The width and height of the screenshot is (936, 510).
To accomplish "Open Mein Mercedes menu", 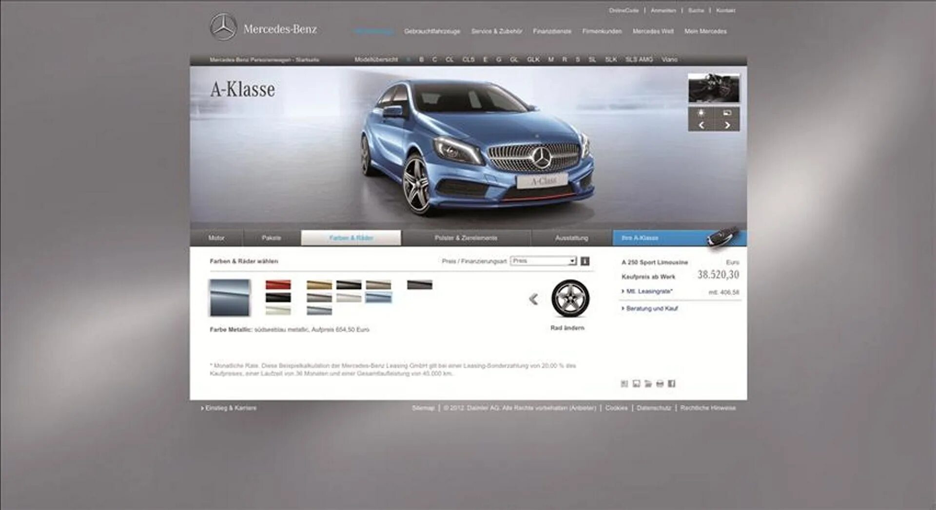I will tap(705, 31).
